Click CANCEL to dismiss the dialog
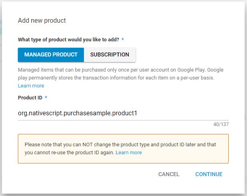 pyautogui.click(x=169, y=174)
